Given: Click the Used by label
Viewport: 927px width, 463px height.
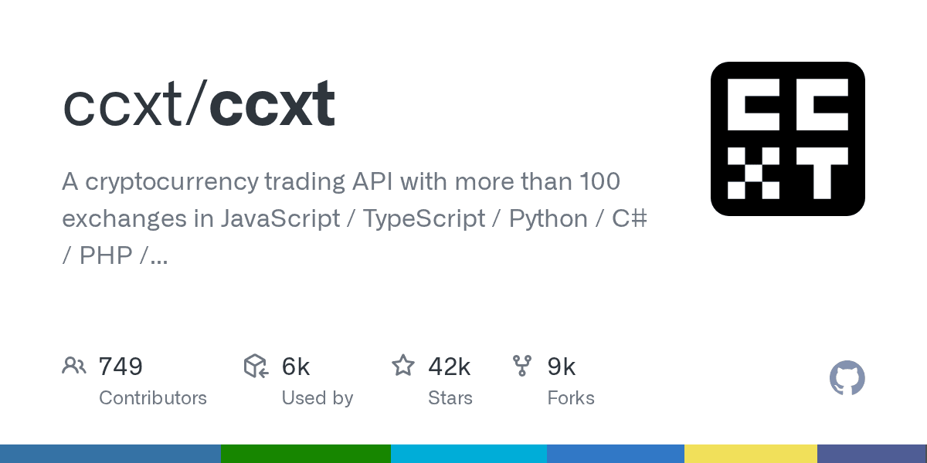Looking at the screenshot, I should (317, 398).
